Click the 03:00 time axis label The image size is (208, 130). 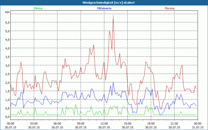pos(34,123)
